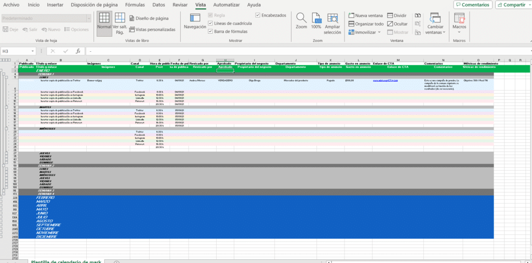Click the Inmovilizar freeze panes icon
The width and height of the screenshot is (532, 263).
(x=351, y=33)
